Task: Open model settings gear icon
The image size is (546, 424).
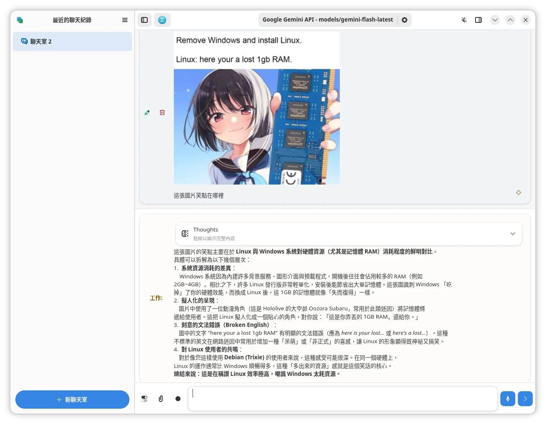Action: tap(405, 20)
